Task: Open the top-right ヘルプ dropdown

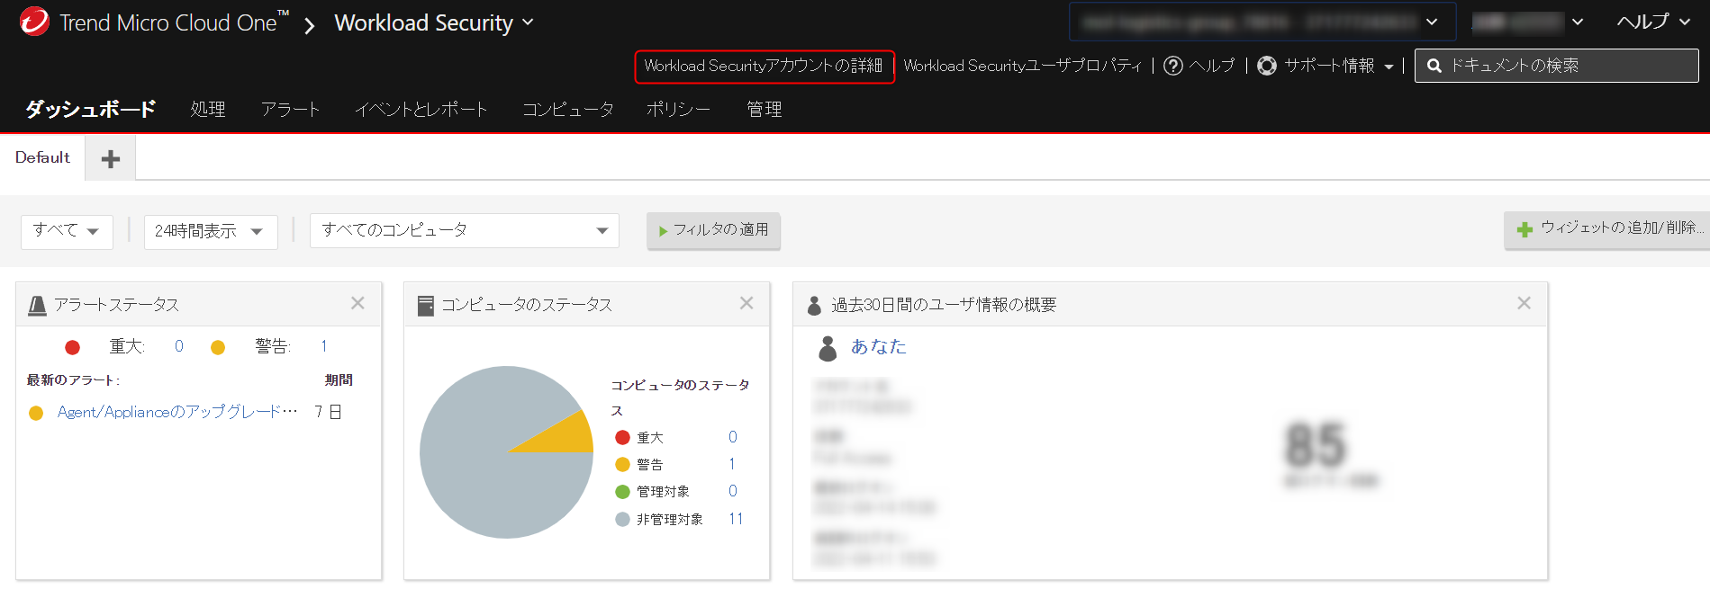Action: (1653, 22)
